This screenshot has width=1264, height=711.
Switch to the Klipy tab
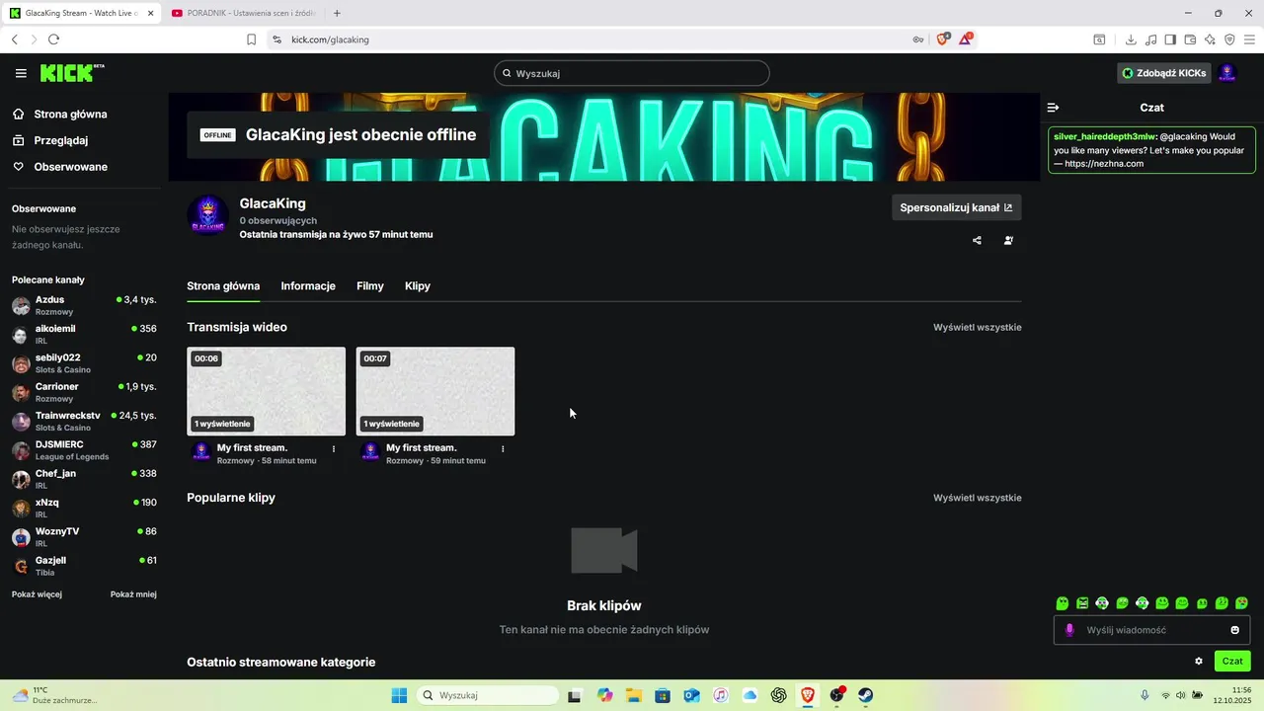click(418, 286)
